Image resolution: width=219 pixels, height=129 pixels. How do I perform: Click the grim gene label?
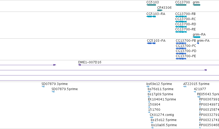196,2
